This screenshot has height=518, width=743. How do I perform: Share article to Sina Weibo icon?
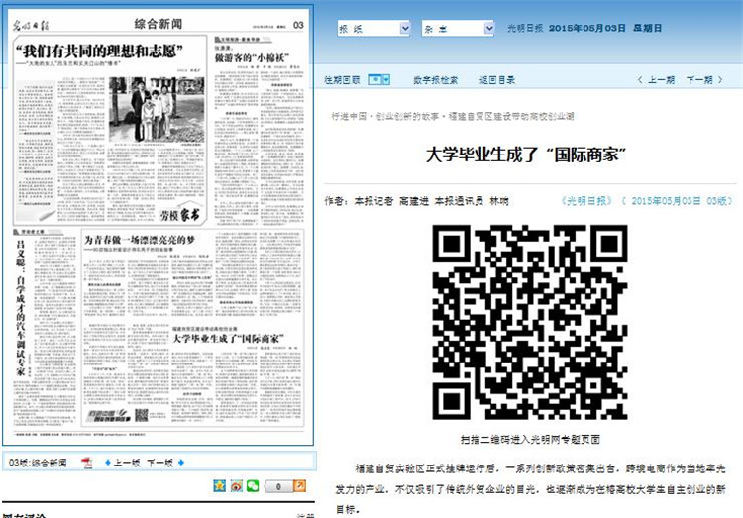coord(236,485)
